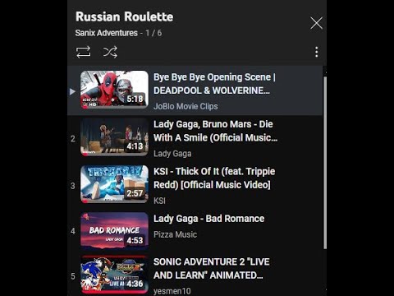Select title 'SONIC ADVENTURE 2 LIVE AND LEARN'
The width and height of the screenshot is (394, 296).
click(x=212, y=268)
